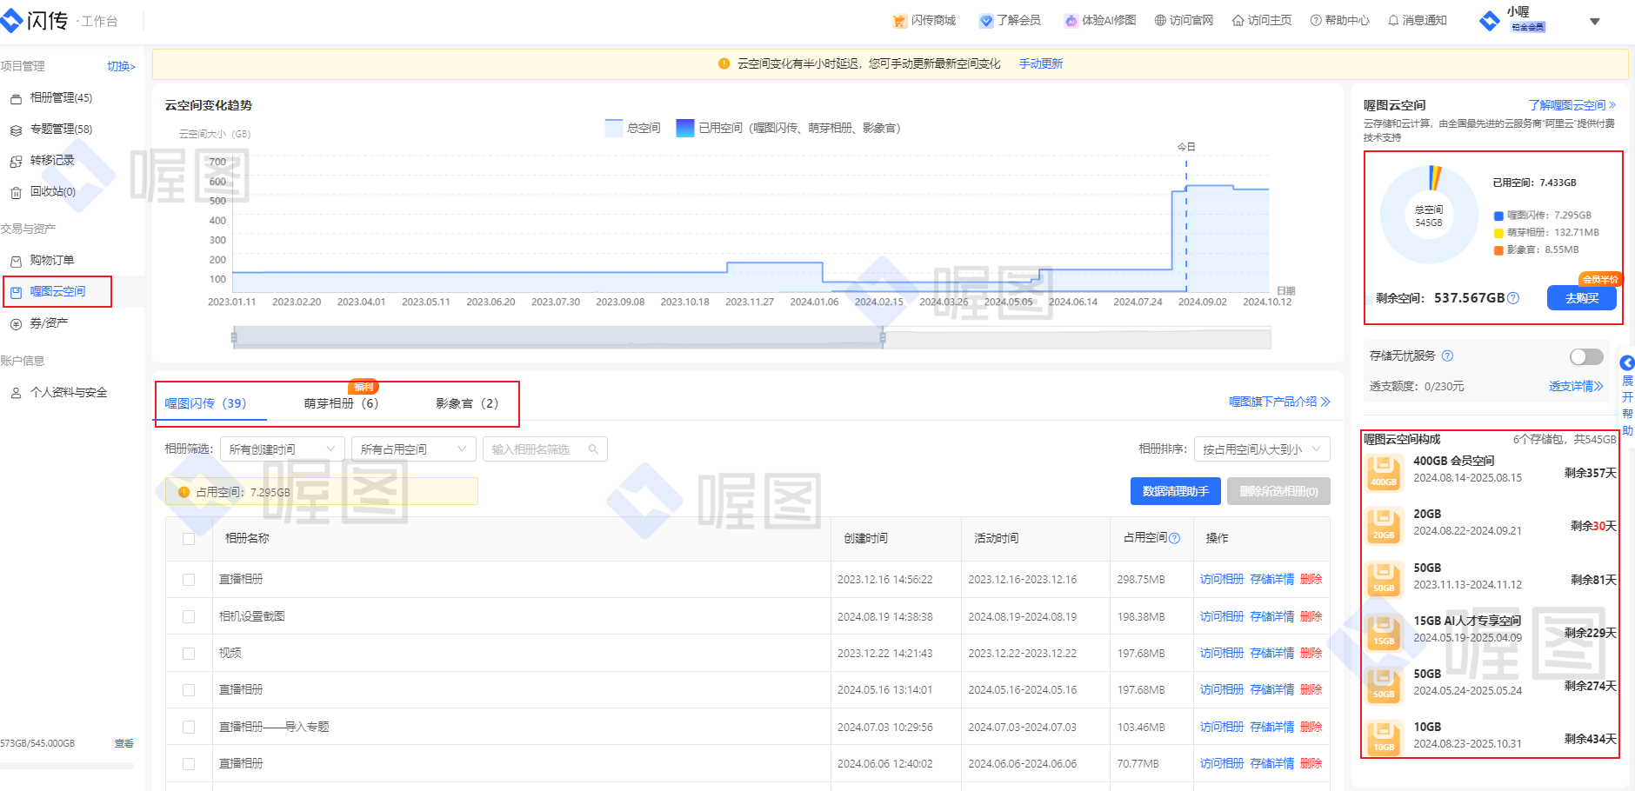Open 喔图旗下产品介绍 link
Screen dimensions: 1635x791
pos(1279,402)
